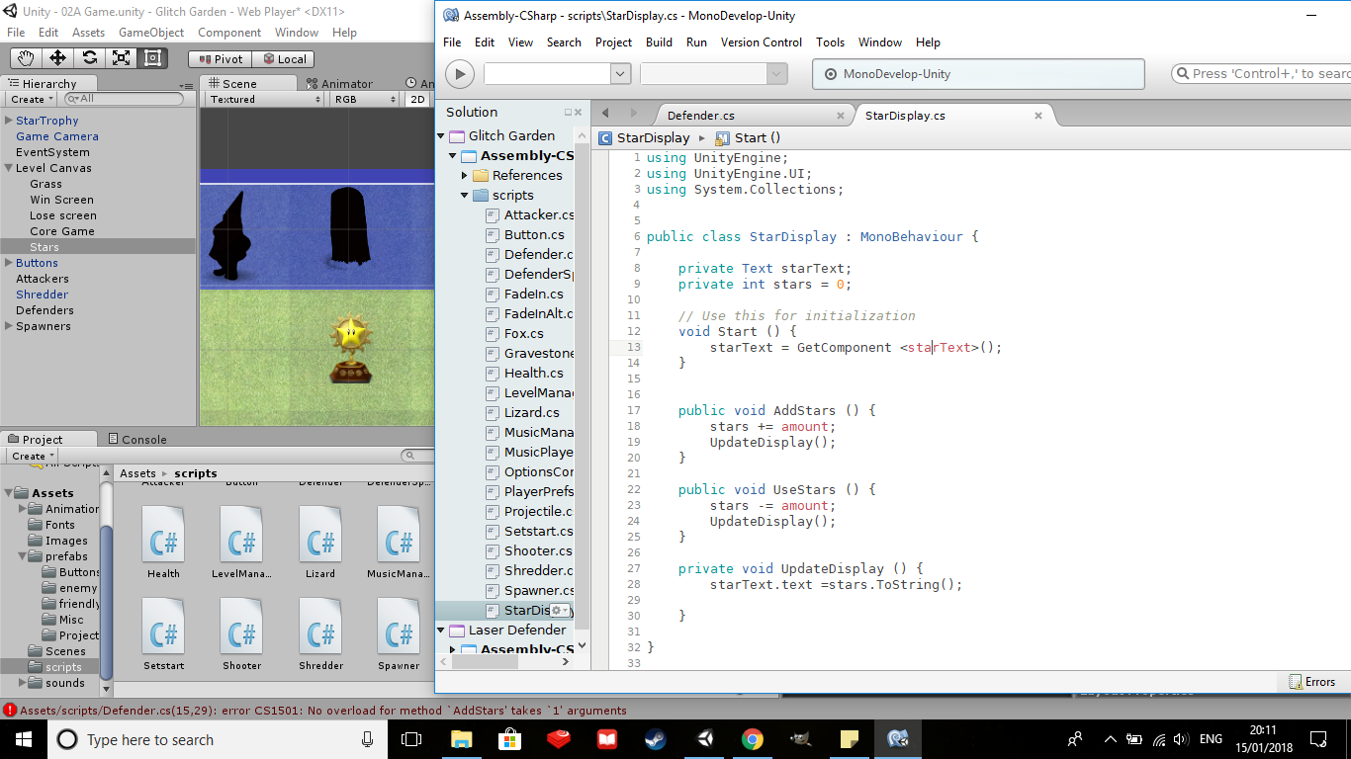Switch to the Defender.cs tab
Viewport: 1351px width, 759px height.
point(700,116)
